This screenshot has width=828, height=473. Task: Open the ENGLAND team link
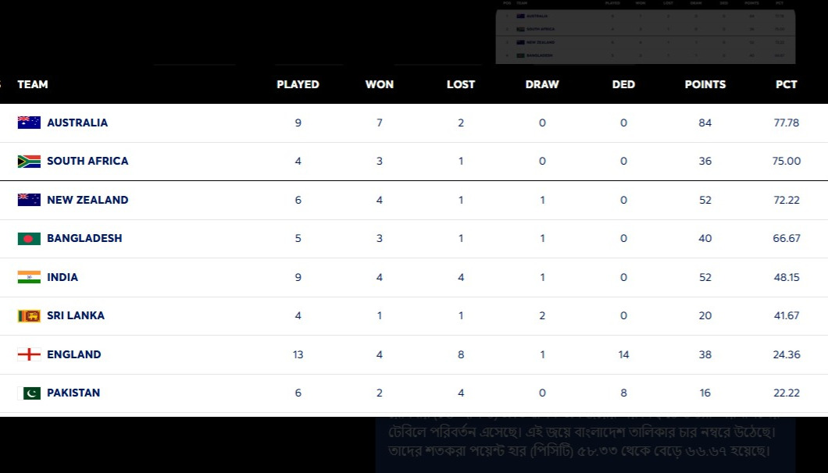pyautogui.click(x=74, y=354)
